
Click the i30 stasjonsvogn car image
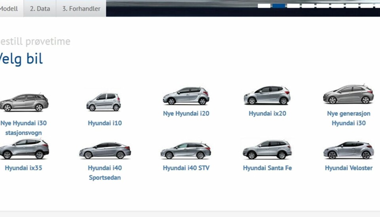click(24, 103)
